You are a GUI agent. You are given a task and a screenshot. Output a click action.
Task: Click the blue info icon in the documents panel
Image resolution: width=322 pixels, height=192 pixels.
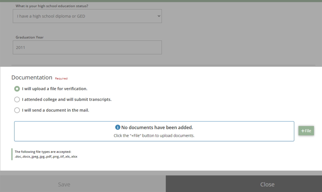[118, 127]
